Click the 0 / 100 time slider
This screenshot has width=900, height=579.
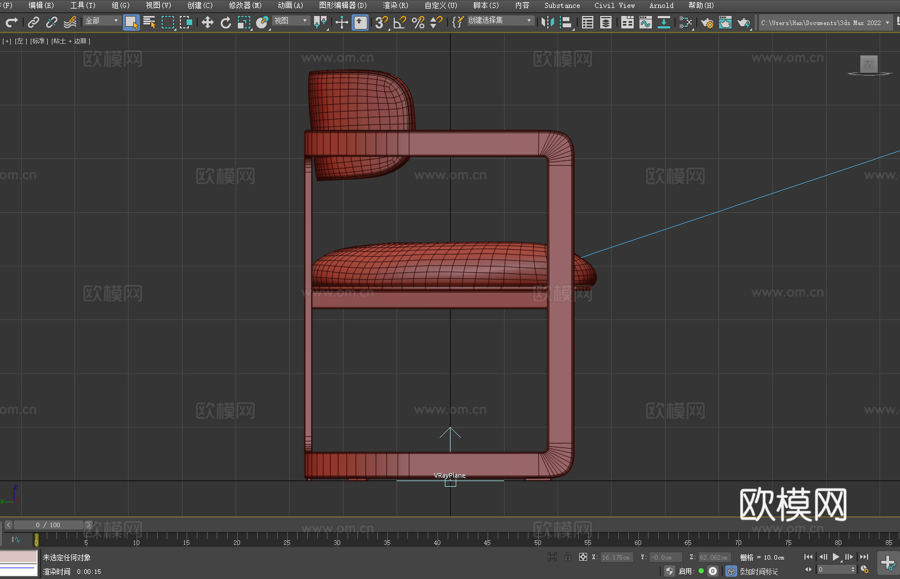click(48, 525)
